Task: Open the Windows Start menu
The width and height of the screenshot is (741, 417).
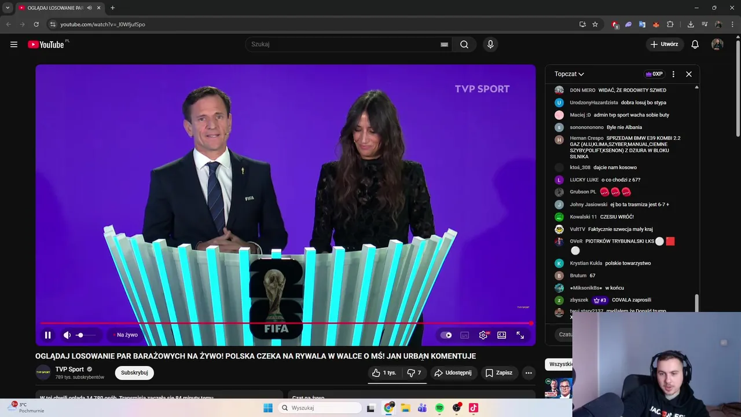Action: point(267,408)
